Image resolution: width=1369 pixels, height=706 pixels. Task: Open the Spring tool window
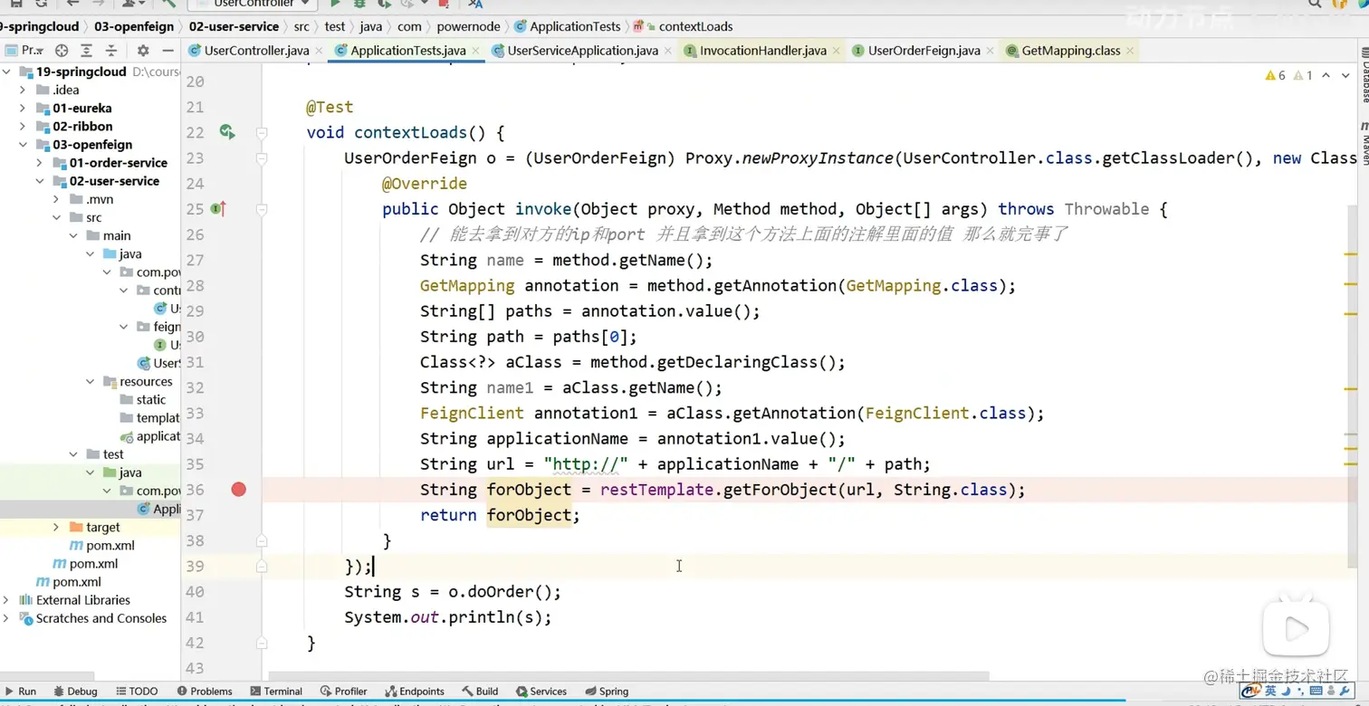pyautogui.click(x=607, y=691)
